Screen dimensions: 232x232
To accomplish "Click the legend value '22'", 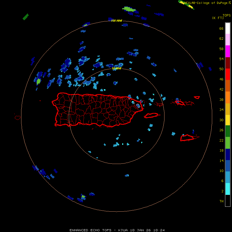I will coord(221,140).
